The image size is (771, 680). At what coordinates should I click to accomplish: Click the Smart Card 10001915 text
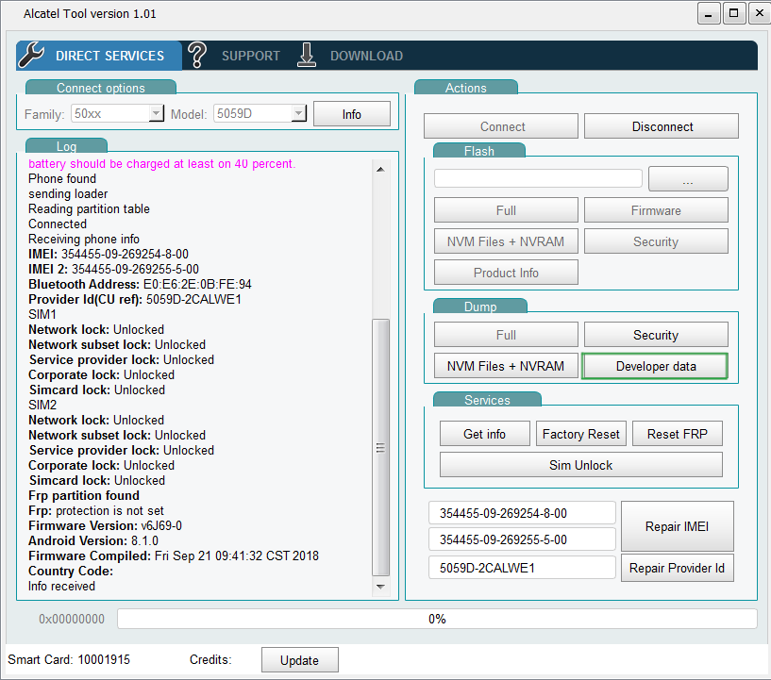[69, 659]
